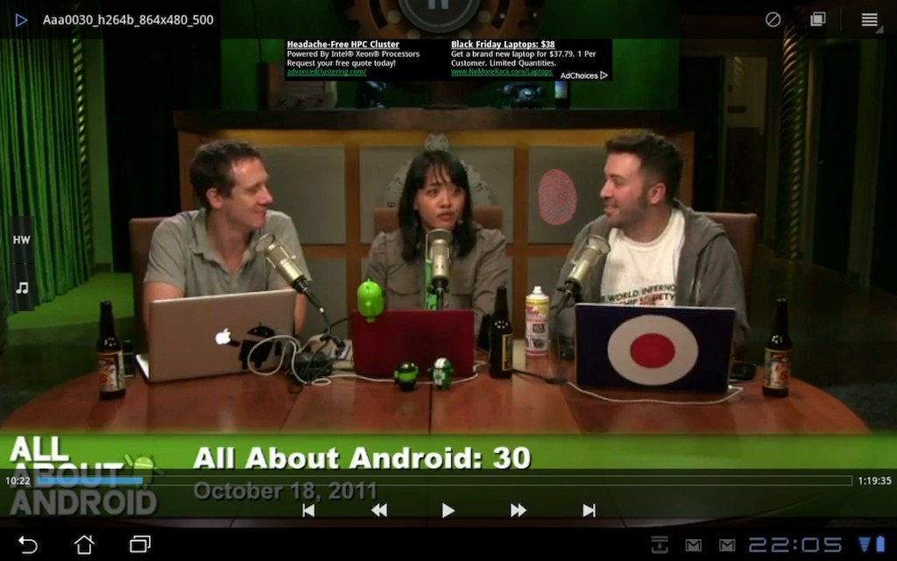Open the audio track music note icon
This screenshot has width=897, height=561.
tap(22, 288)
